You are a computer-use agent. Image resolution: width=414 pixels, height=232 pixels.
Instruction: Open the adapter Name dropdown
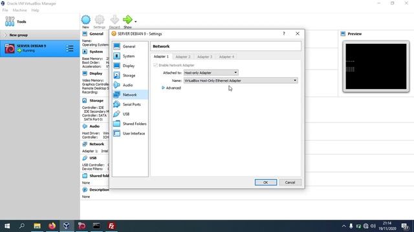pos(241,81)
